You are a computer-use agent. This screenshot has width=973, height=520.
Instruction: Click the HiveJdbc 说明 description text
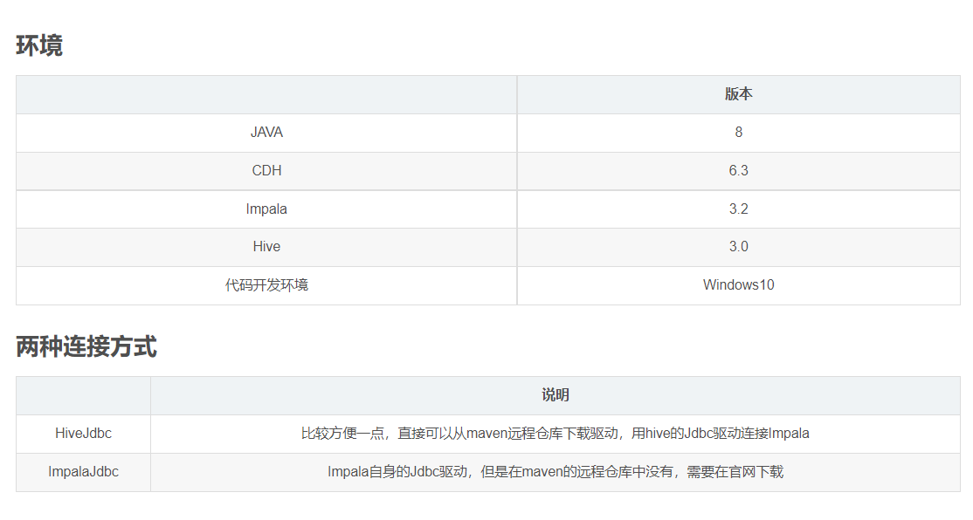tap(558, 433)
